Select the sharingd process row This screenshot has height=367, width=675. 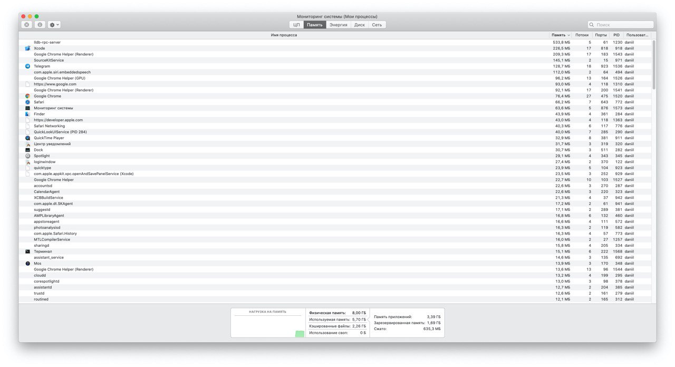pos(335,245)
